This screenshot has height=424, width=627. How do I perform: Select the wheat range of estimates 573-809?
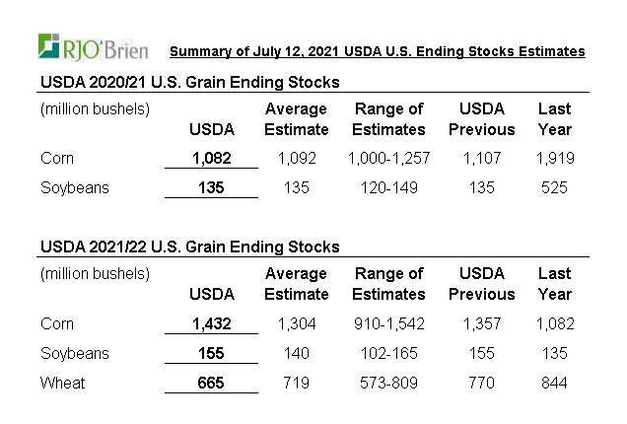tap(388, 383)
